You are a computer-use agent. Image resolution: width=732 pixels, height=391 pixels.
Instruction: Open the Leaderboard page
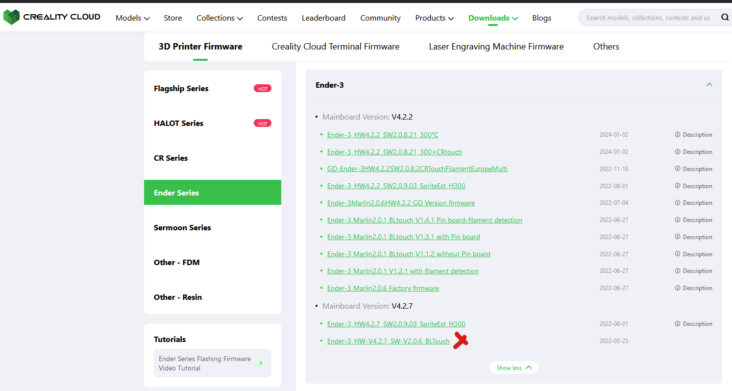323,18
